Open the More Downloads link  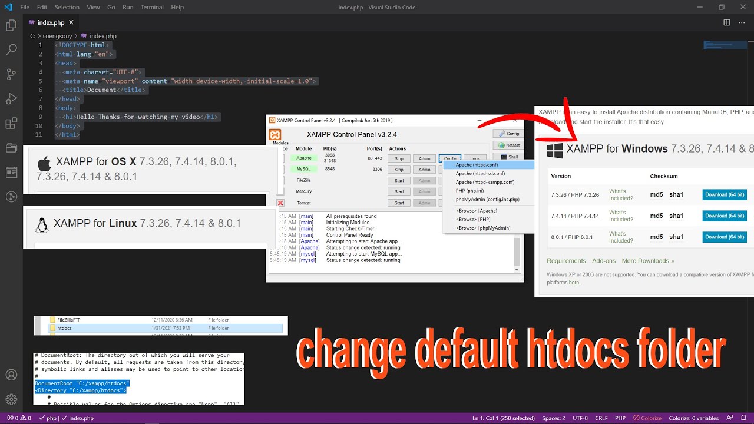point(648,261)
